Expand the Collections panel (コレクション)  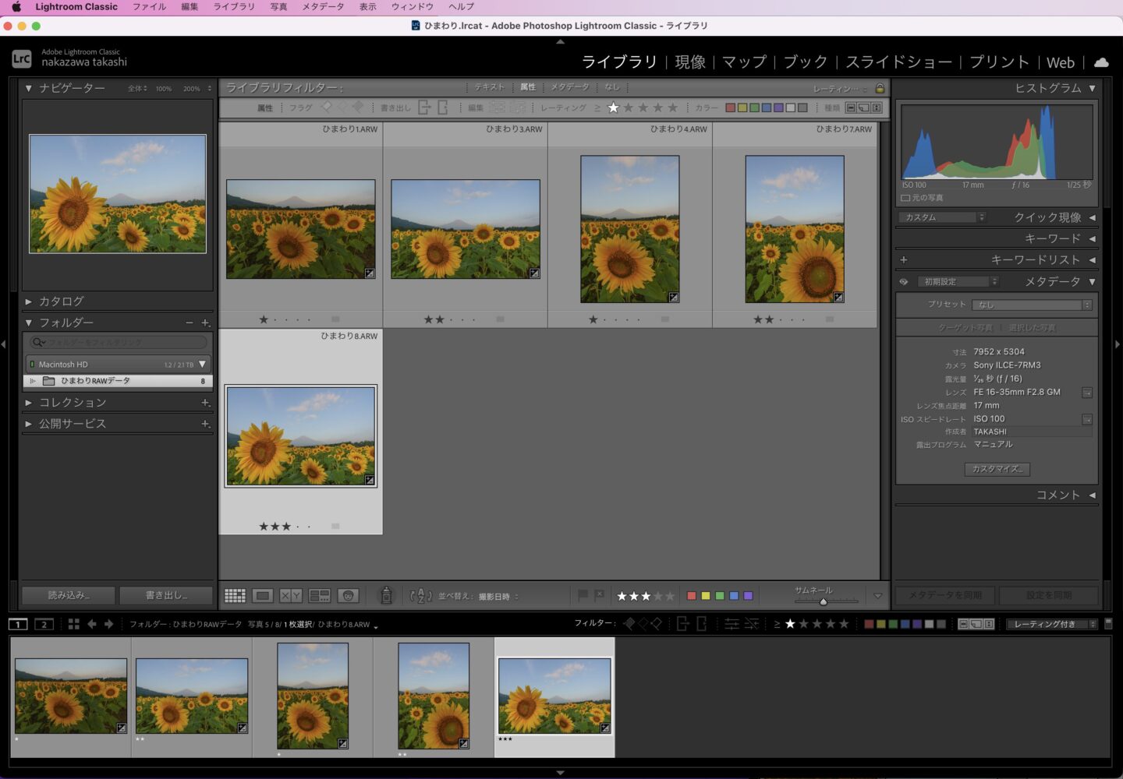[x=73, y=403]
